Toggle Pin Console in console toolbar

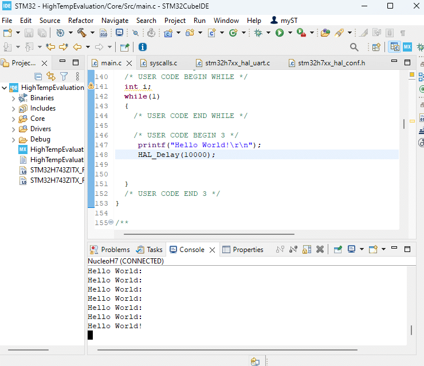pyautogui.click(x=337, y=249)
